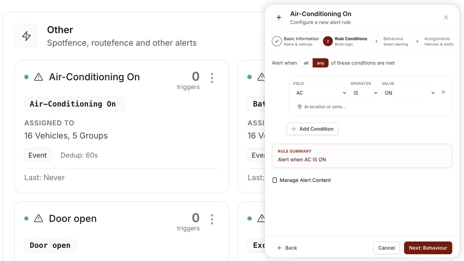The image size is (464, 261).
Task: Click the green status dot on Door open card
Action: tap(26, 218)
